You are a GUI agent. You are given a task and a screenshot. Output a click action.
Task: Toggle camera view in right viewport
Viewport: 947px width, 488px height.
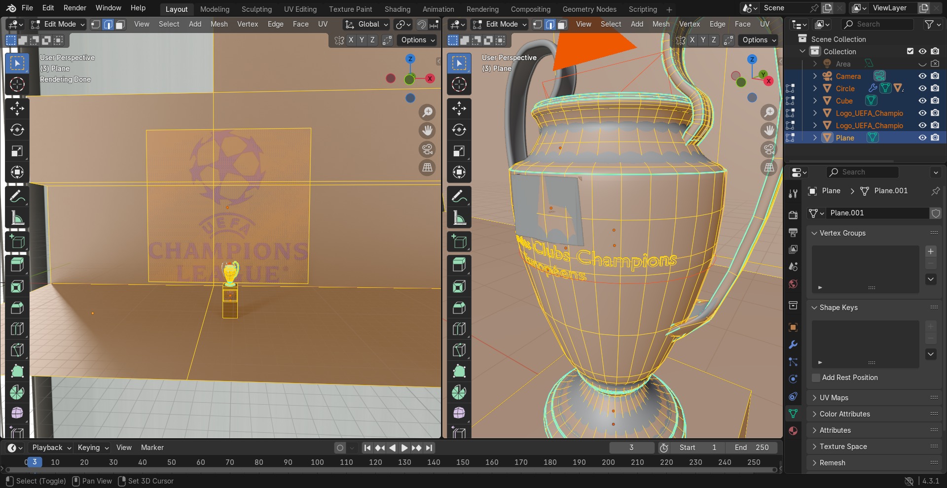click(769, 149)
